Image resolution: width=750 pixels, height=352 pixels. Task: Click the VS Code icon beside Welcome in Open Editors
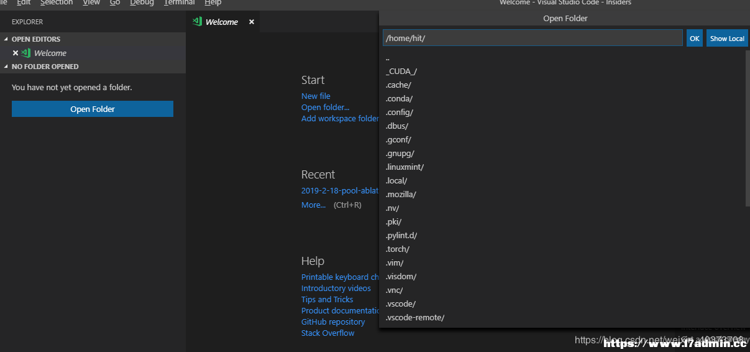pyautogui.click(x=25, y=53)
